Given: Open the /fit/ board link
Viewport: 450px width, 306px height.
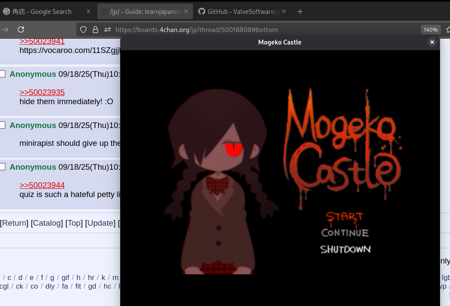Looking at the screenshot, I should point(78,286).
